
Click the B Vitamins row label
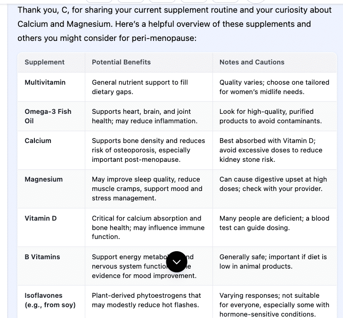point(42,257)
